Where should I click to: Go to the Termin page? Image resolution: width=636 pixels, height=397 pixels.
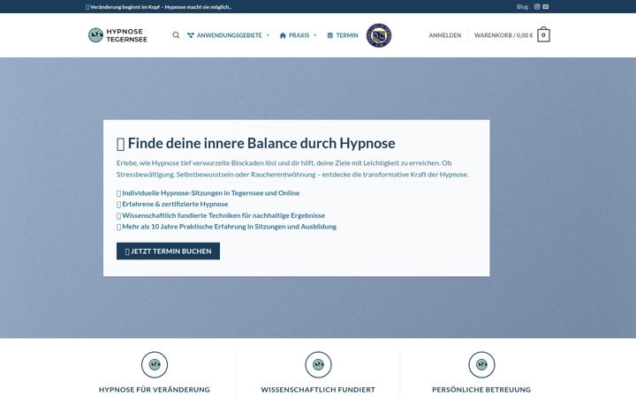tap(343, 35)
